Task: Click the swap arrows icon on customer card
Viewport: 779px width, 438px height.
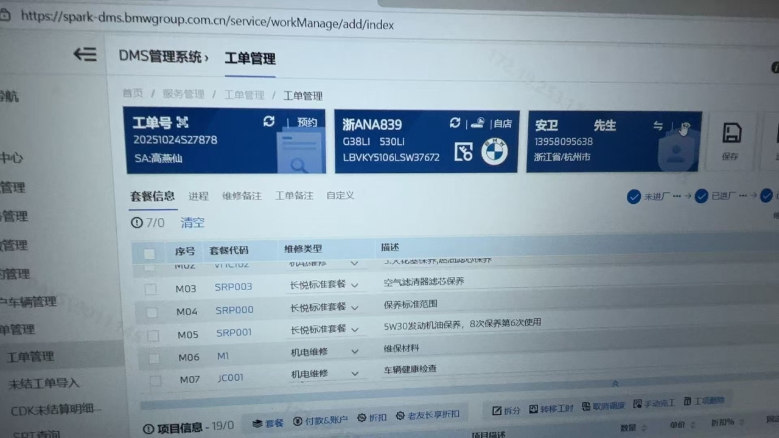Action: (x=658, y=126)
